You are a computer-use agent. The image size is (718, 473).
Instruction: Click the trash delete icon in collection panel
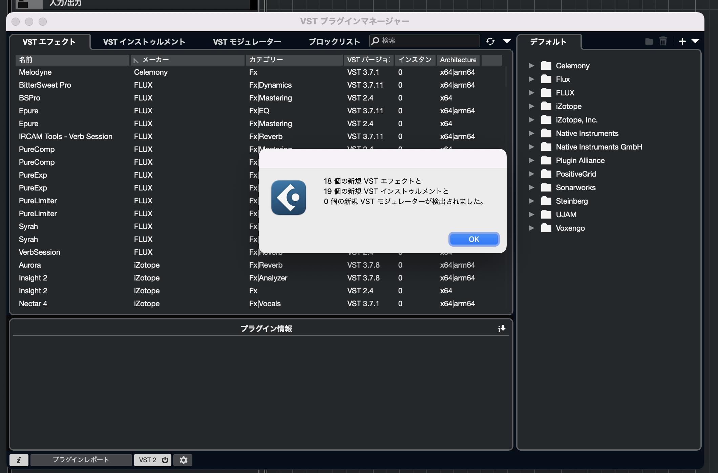[663, 41]
